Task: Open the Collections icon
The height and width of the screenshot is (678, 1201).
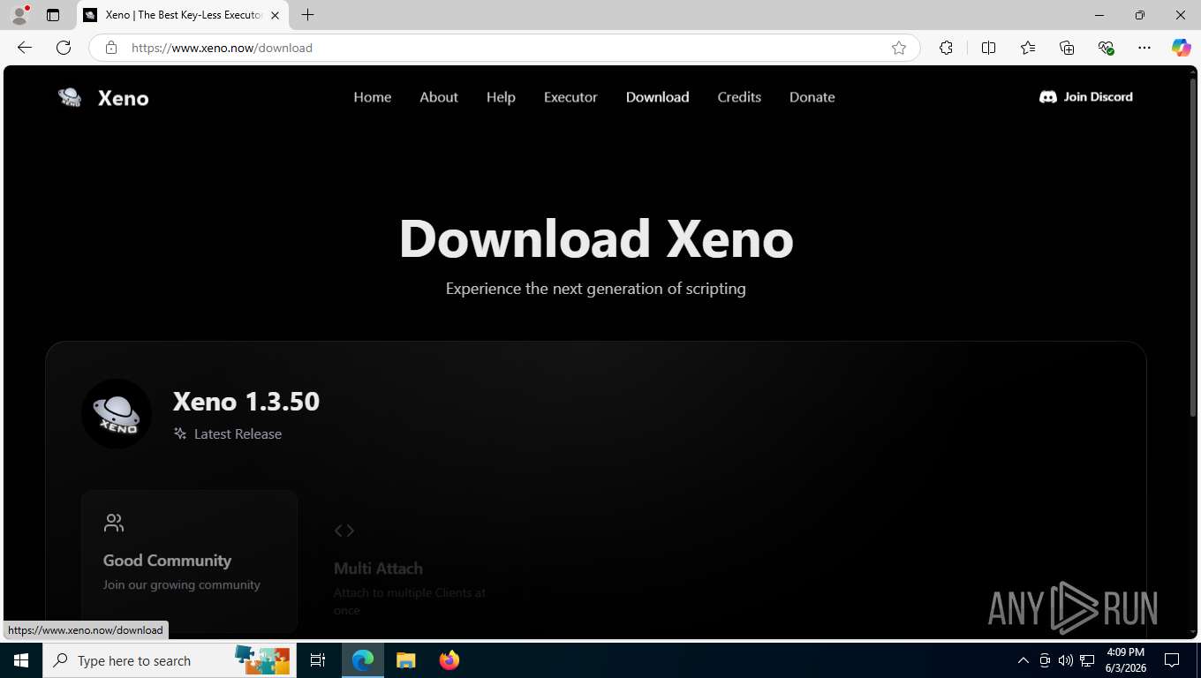Action: (x=1067, y=48)
